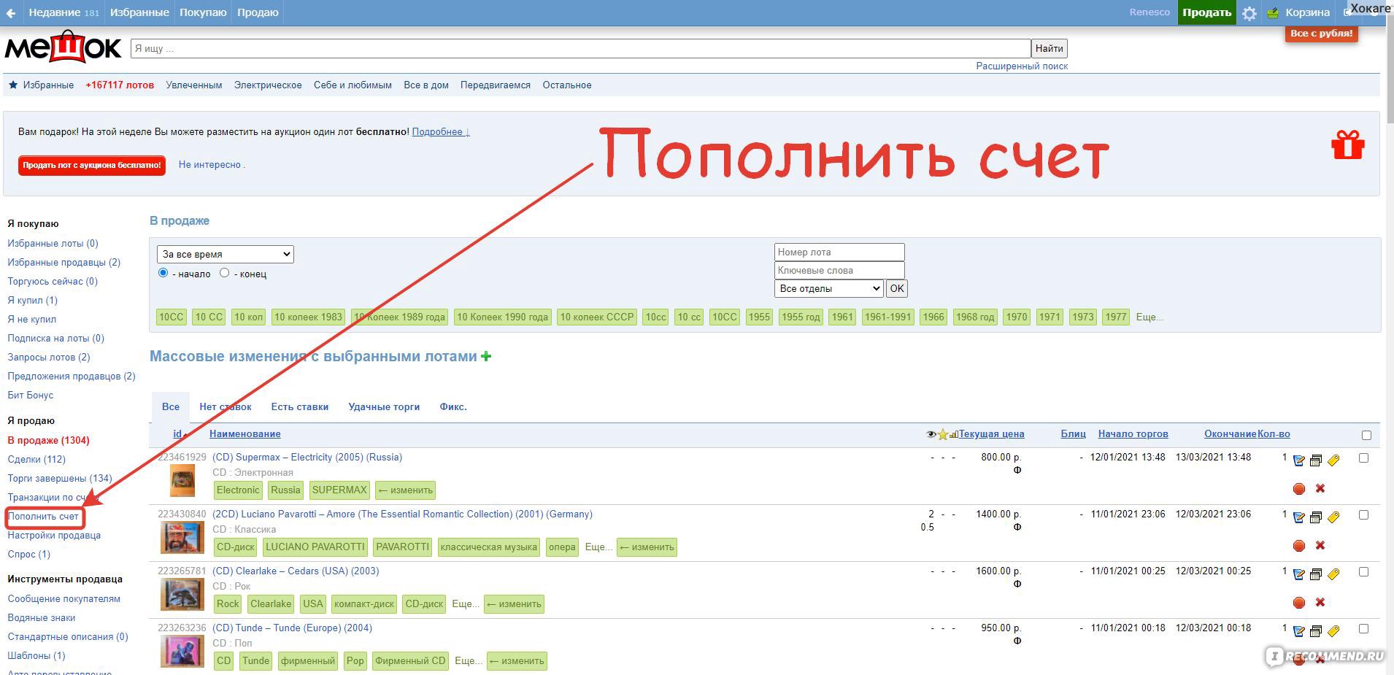Copy the Clearlake Cedars lot
Screen dimensions: 1394x675
pyautogui.click(x=1316, y=574)
